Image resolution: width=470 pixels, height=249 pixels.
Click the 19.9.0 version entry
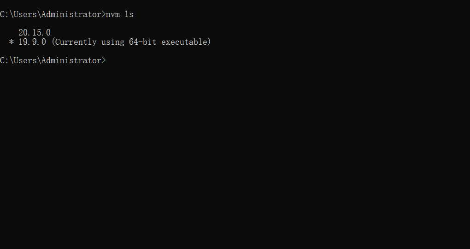[32, 42]
